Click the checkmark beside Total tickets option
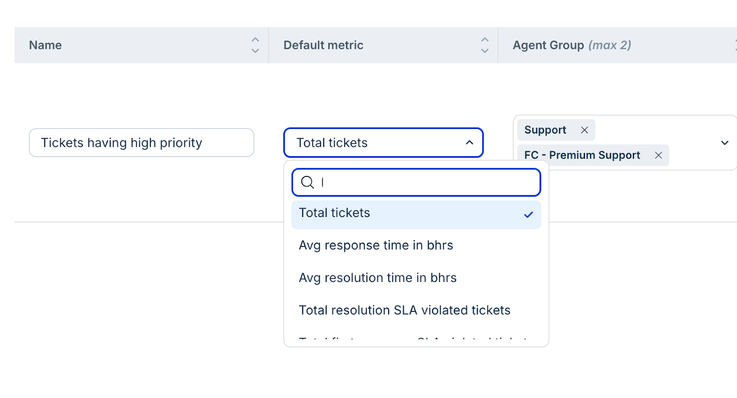Image resolution: width=737 pixels, height=398 pixels. 528,214
